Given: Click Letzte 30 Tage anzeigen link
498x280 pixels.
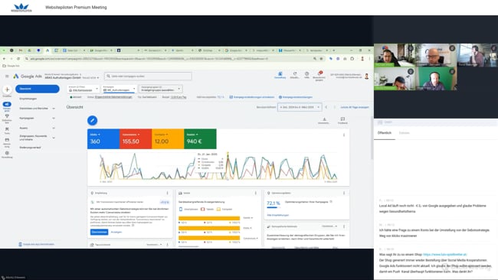Looking at the screenshot, I should pos(355,107).
